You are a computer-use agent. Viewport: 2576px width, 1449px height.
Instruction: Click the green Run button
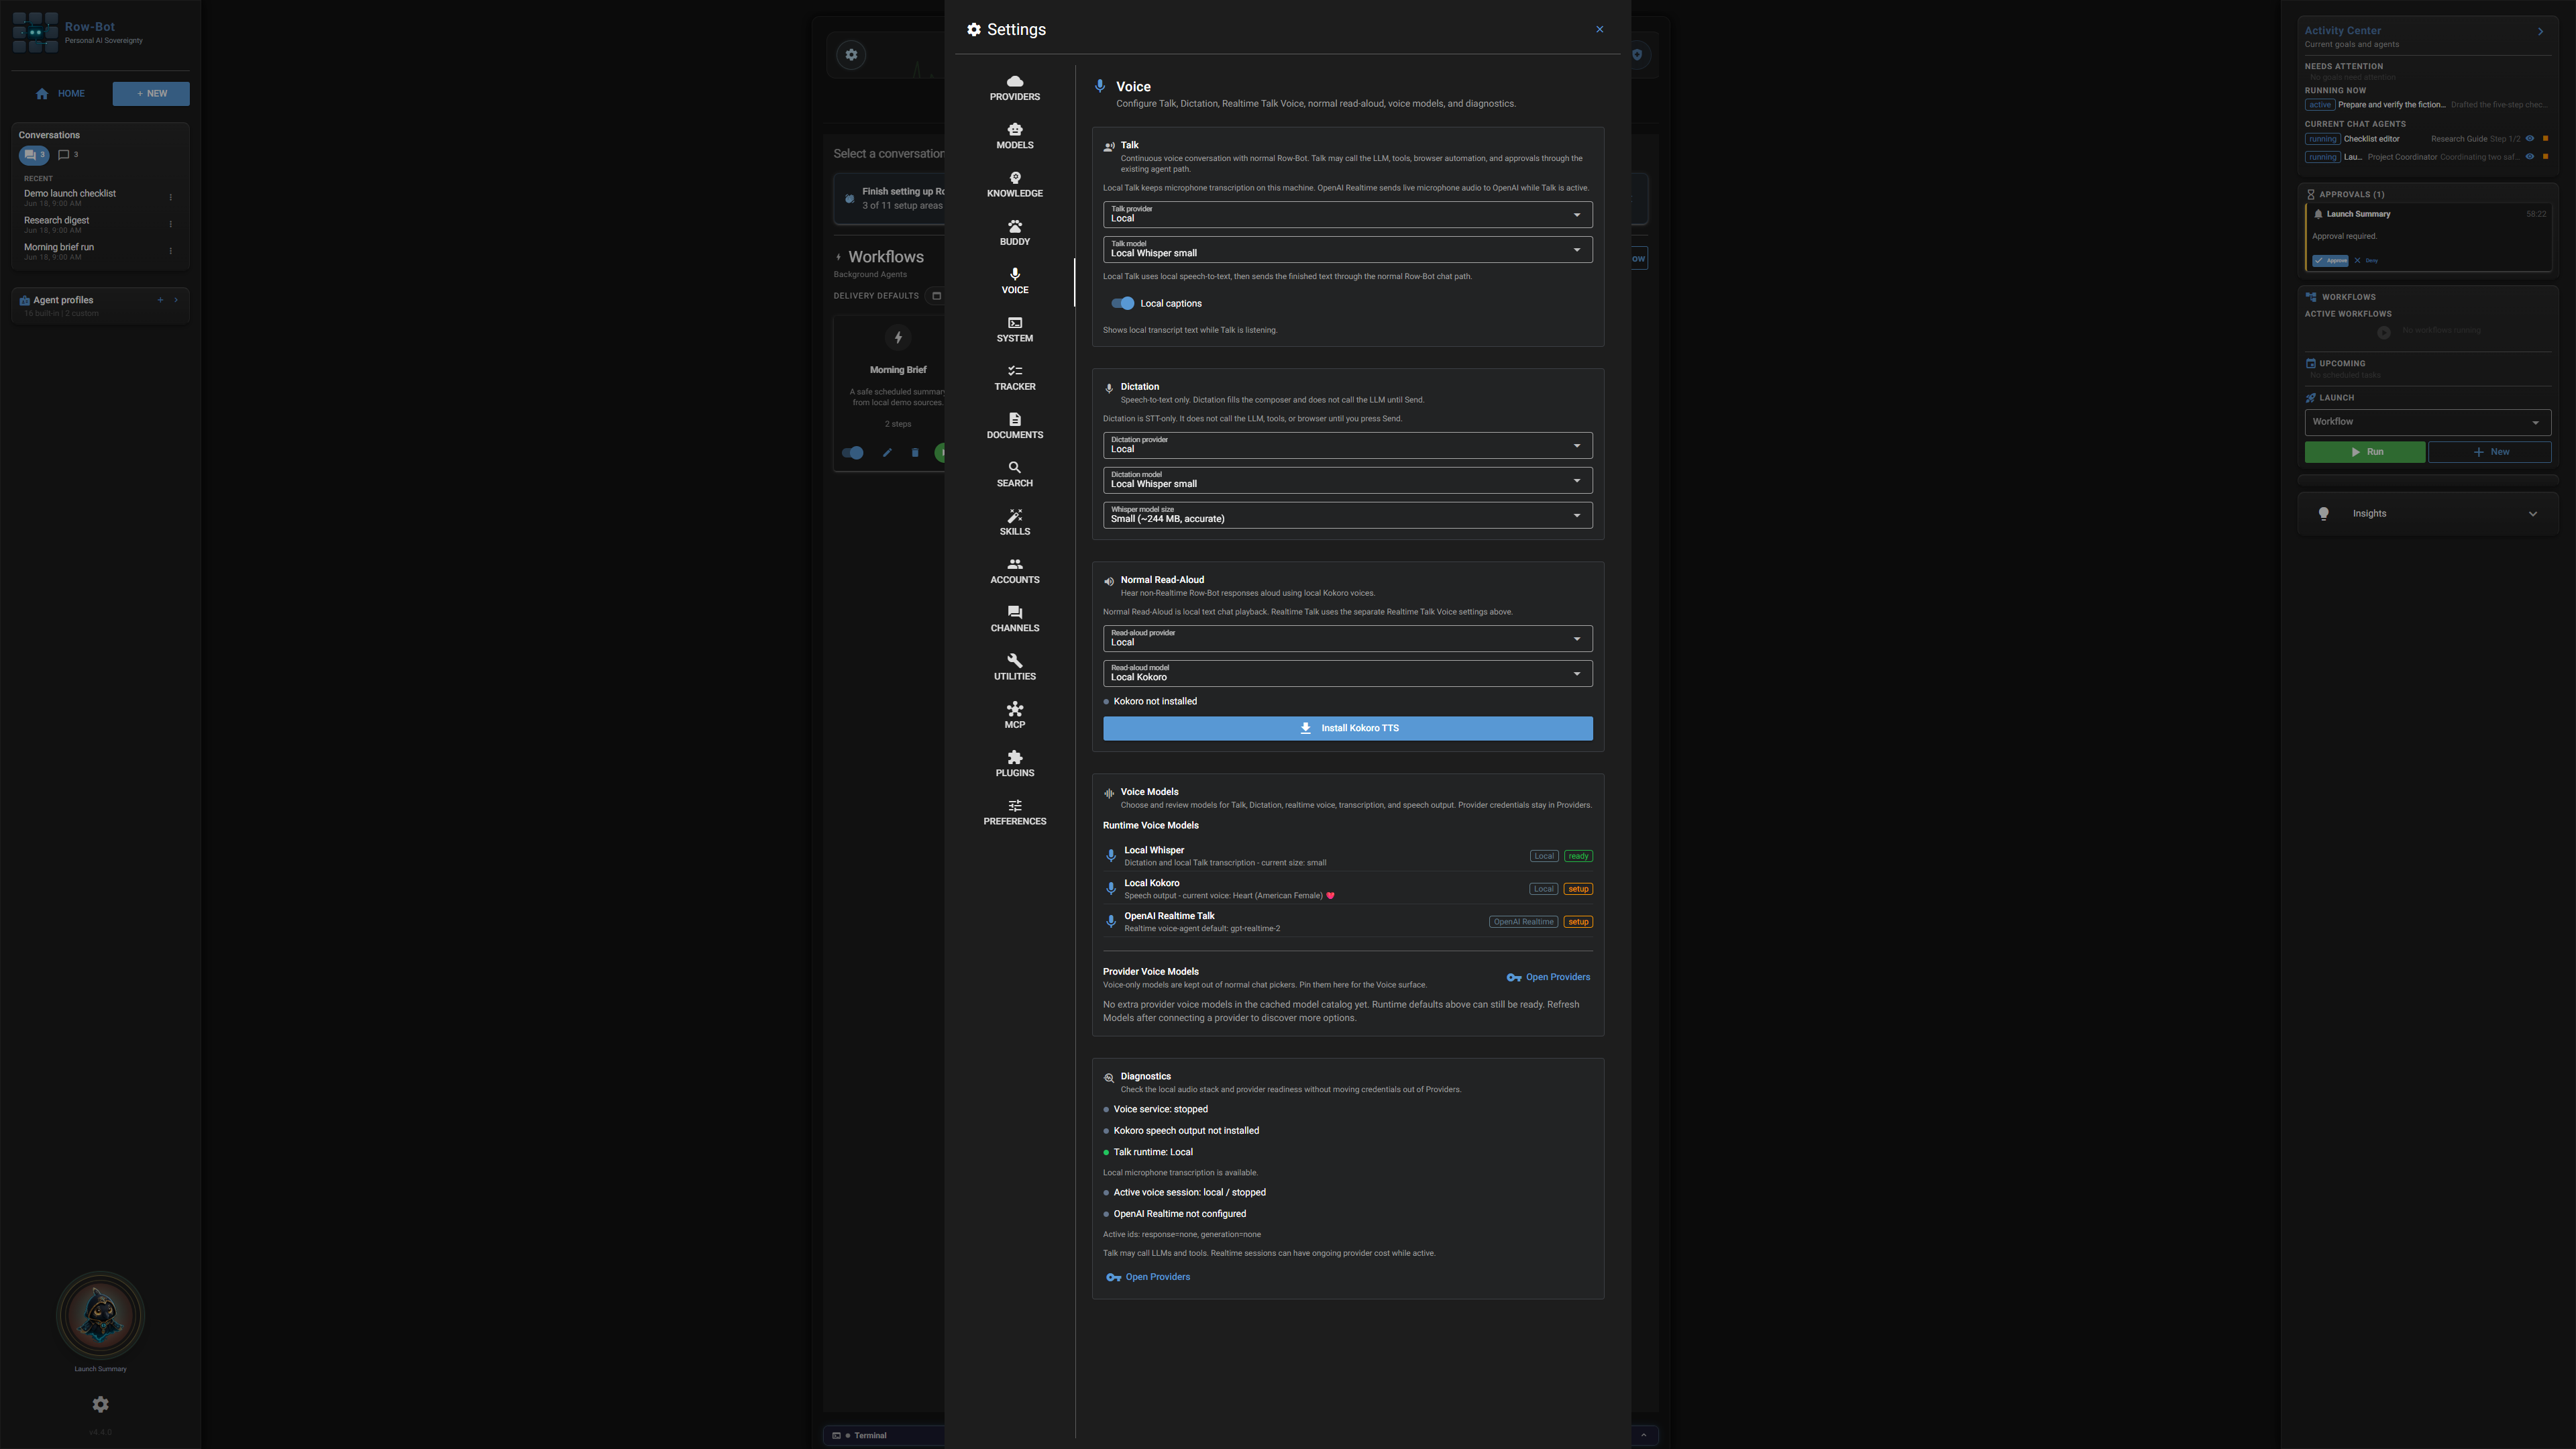tap(2364, 452)
